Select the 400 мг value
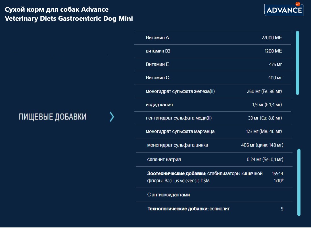Screen dimensions: 311x228 [275, 78]
